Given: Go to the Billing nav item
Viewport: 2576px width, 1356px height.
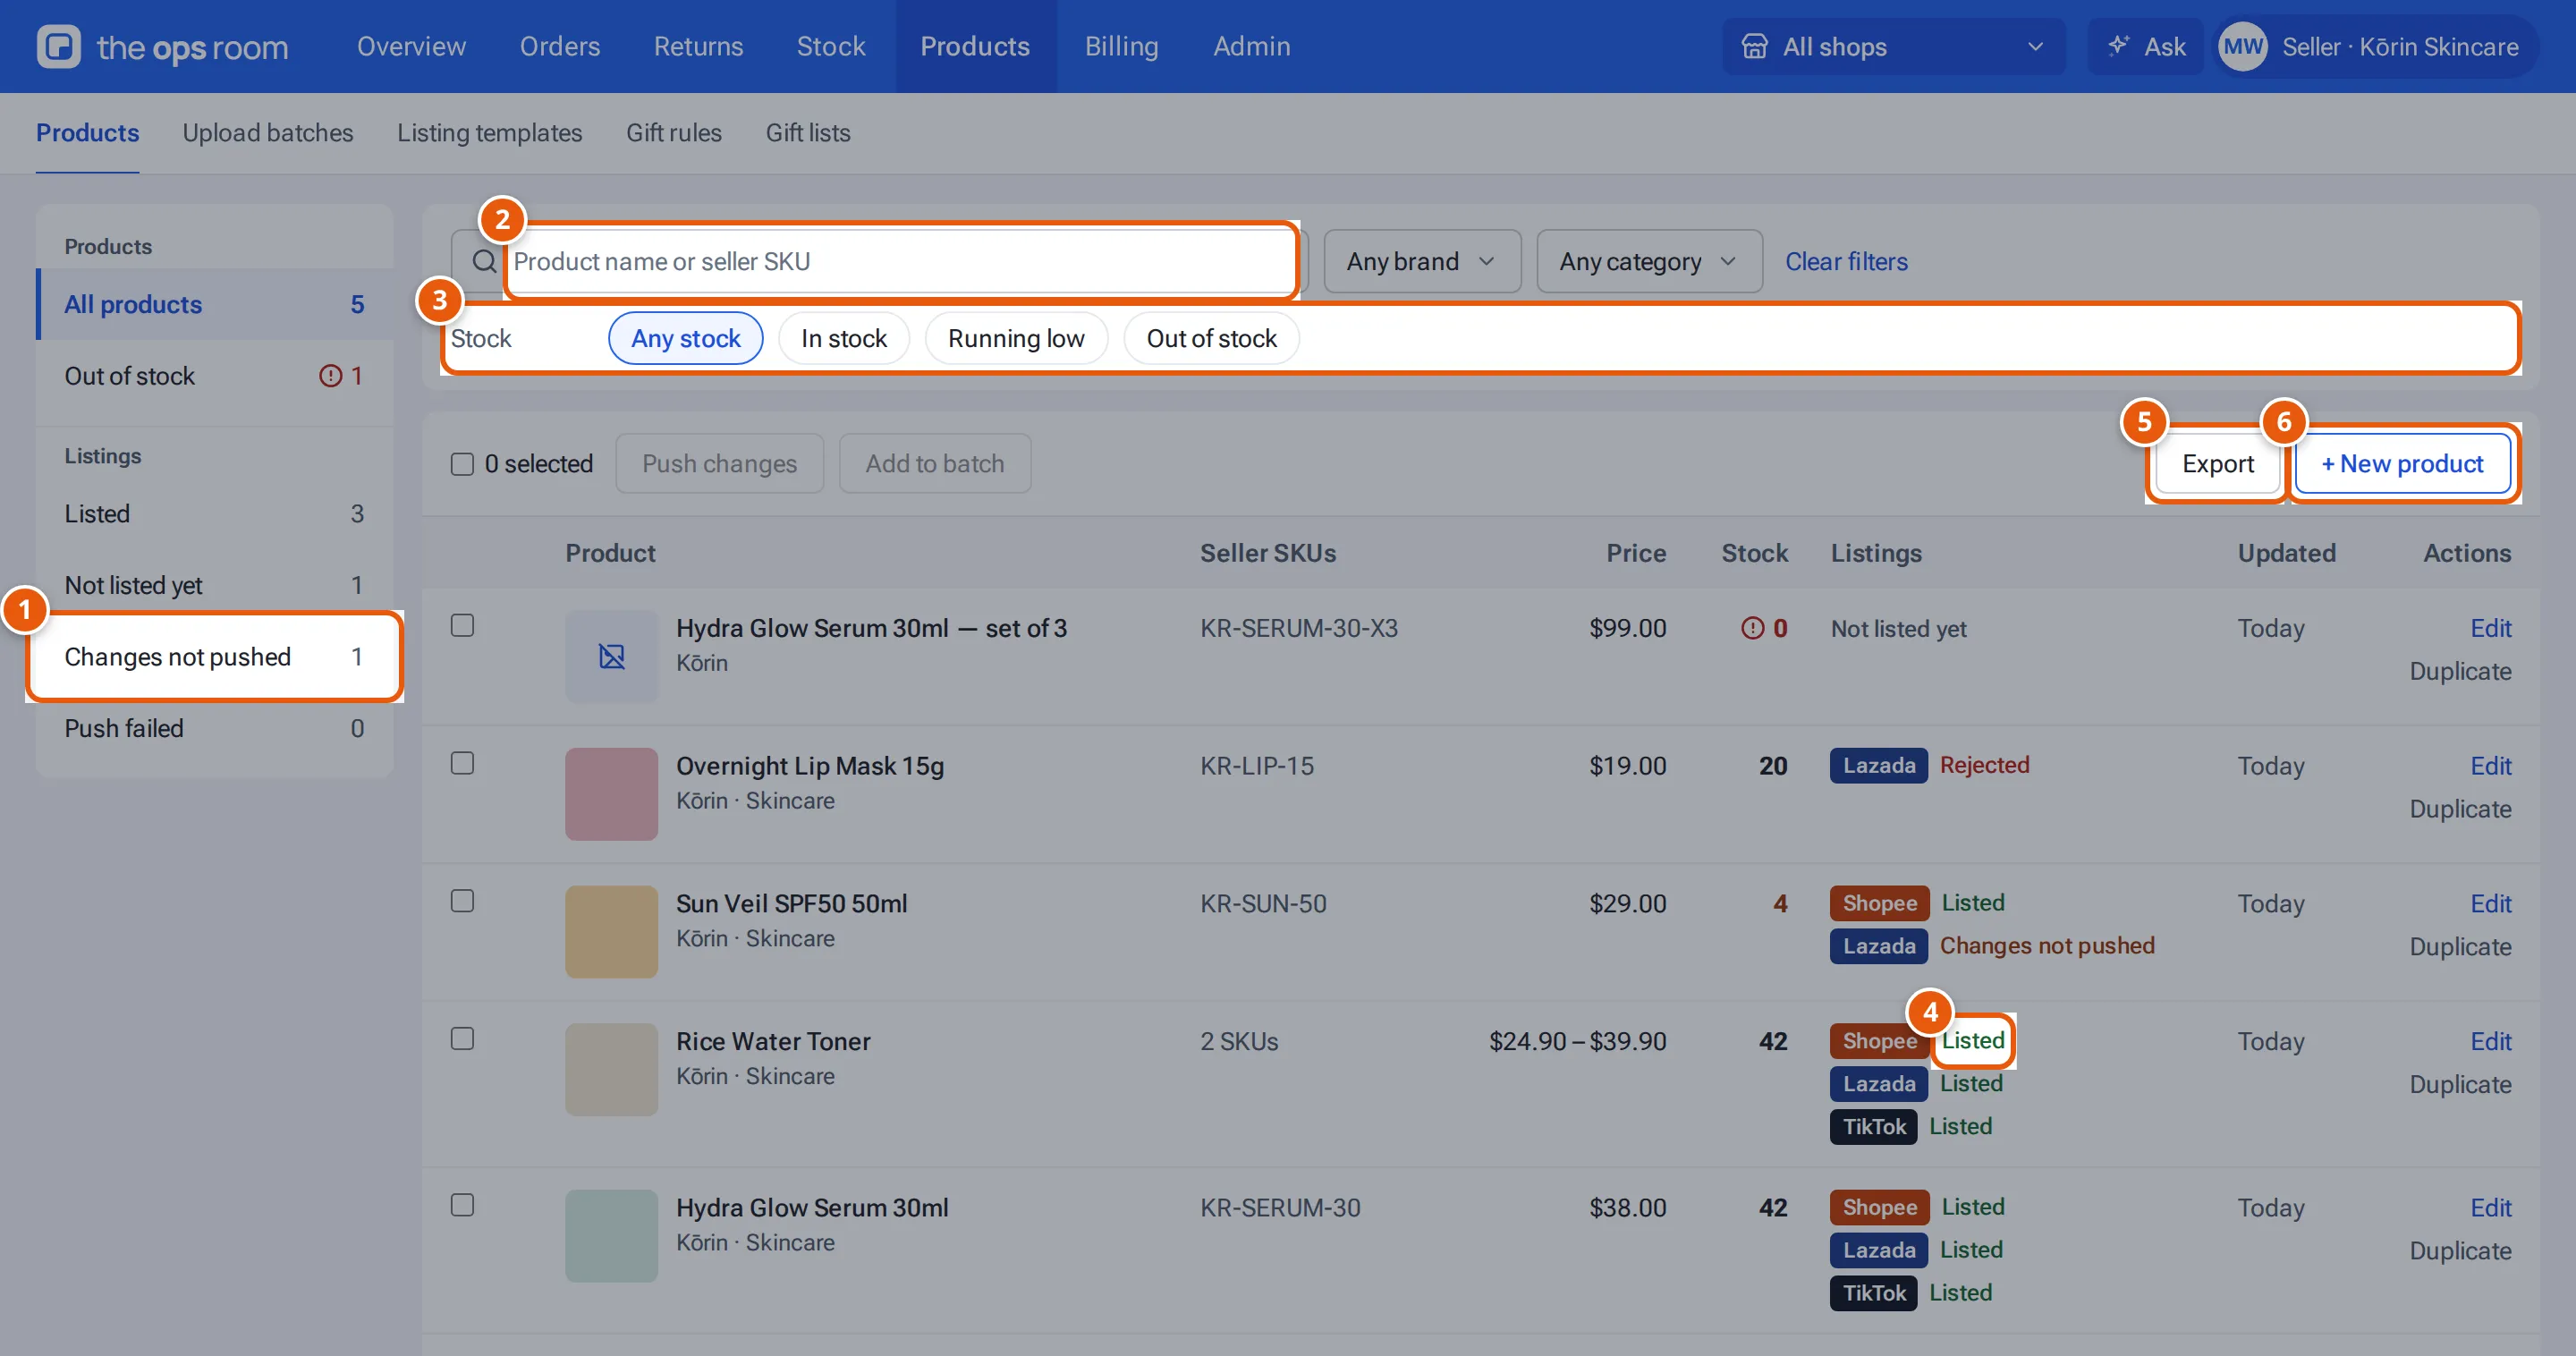Looking at the screenshot, I should 1121,46.
